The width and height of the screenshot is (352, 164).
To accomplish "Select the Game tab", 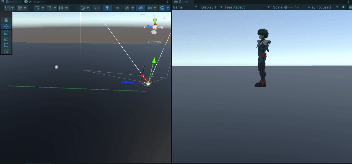I will 181,2.
